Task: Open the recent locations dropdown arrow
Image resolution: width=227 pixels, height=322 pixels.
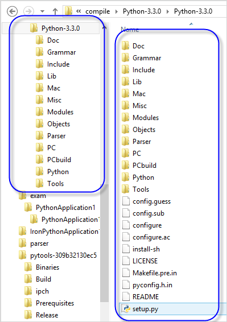Action: 42,11
